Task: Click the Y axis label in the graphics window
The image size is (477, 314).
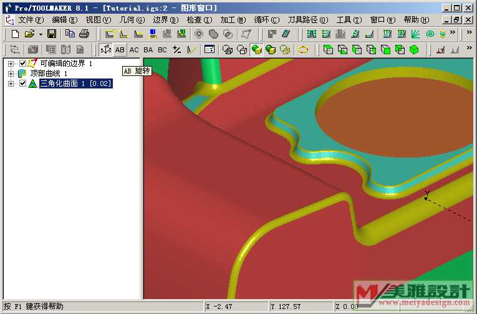Action: (427, 193)
